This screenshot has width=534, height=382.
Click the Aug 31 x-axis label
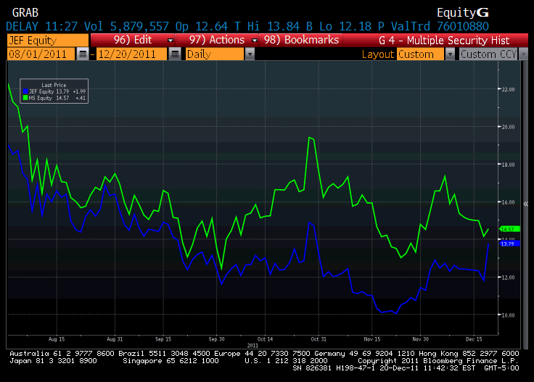click(115, 339)
